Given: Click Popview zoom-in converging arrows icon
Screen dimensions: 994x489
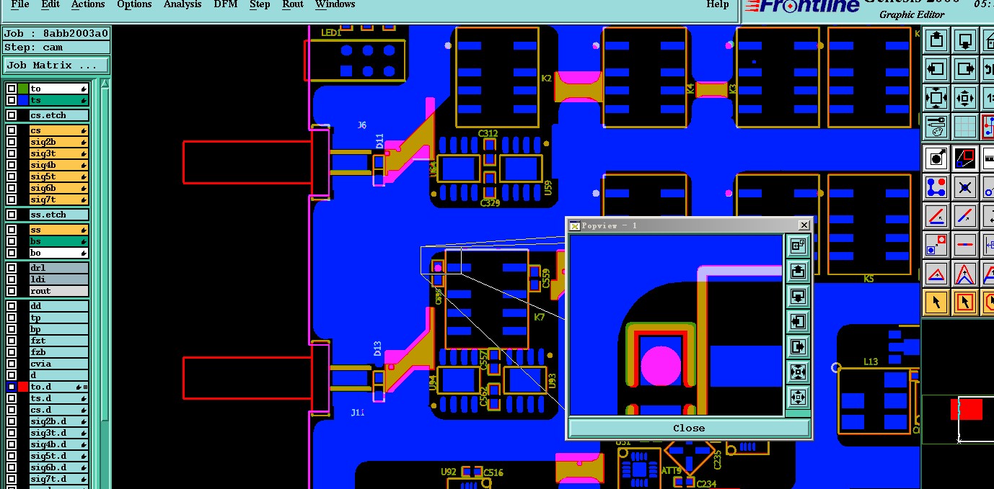Looking at the screenshot, I should coord(798,372).
